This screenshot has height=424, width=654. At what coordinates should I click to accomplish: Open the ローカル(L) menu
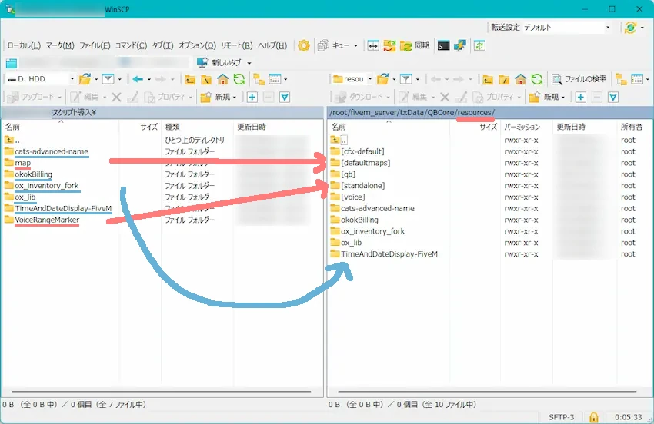pos(24,45)
